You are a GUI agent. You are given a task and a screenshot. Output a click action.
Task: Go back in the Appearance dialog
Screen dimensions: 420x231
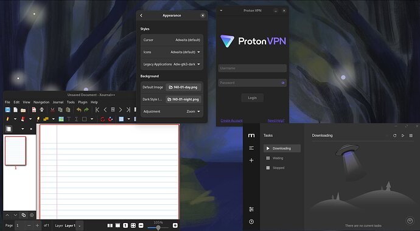coord(141,16)
